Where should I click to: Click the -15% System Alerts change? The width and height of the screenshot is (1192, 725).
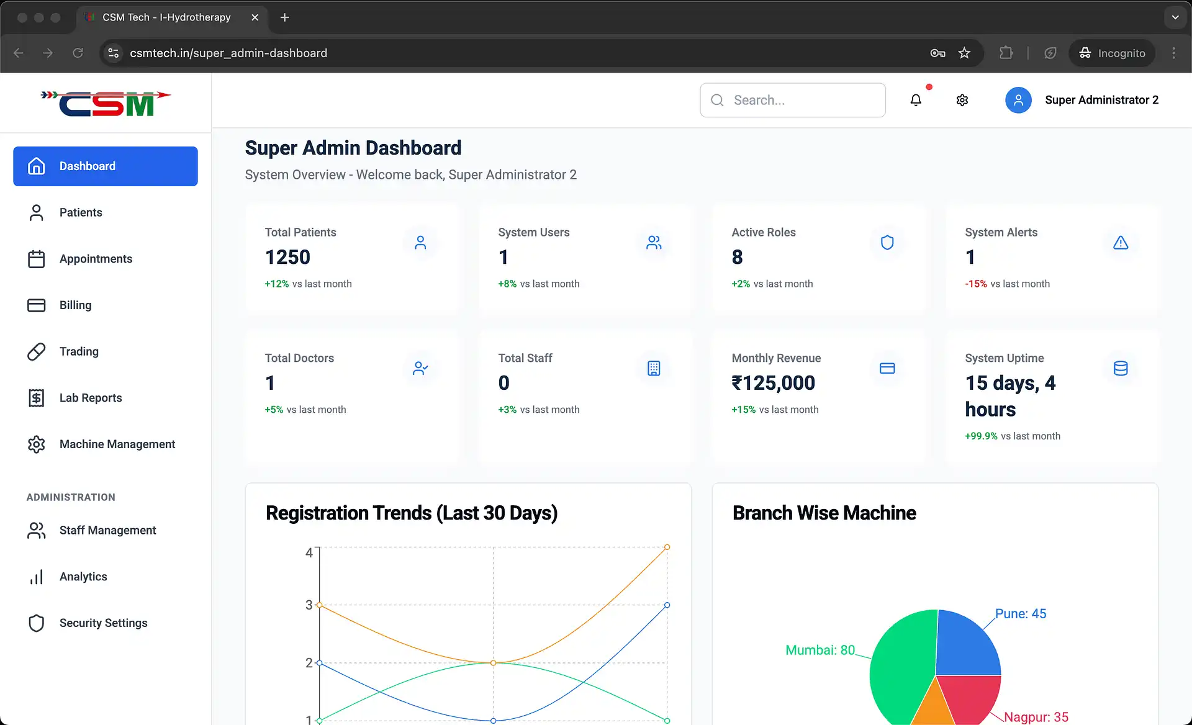(x=976, y=284)
